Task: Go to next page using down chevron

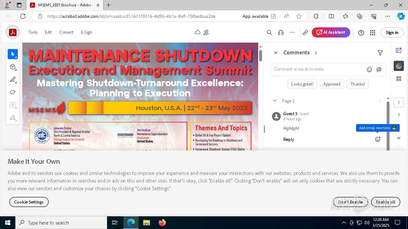Action: [399, 138]
